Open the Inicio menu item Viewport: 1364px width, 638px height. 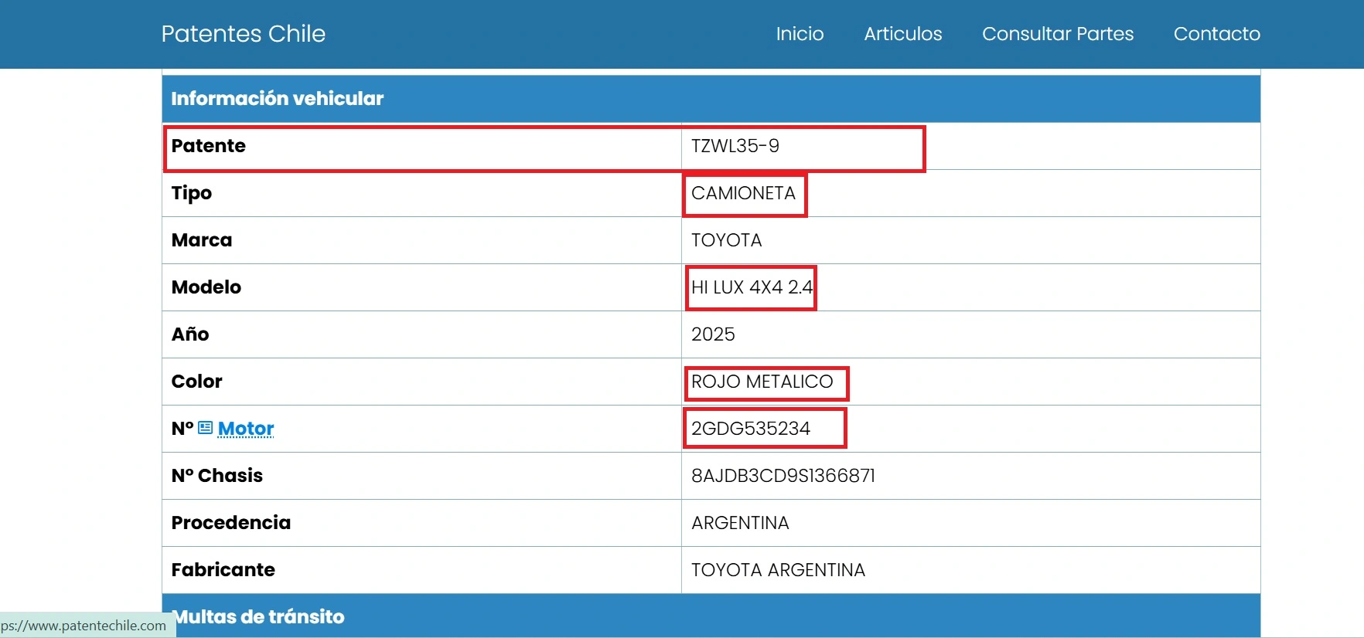tap(800, 34)
